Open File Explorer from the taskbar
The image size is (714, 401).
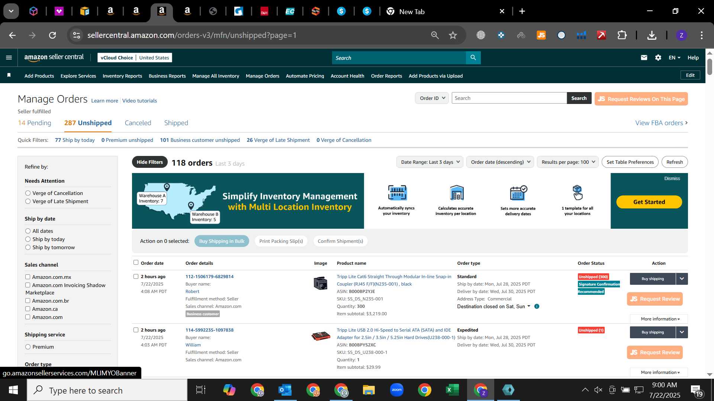[x=369, y=390]
